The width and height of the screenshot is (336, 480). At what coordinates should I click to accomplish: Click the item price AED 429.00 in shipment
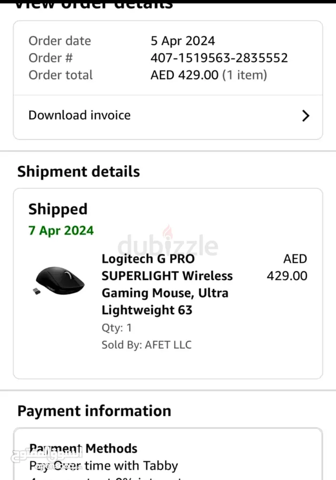(x=287, y=267)
